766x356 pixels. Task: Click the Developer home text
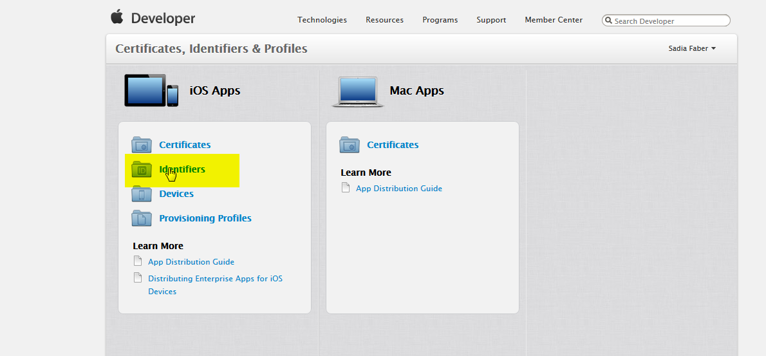(x=163, y=19)
